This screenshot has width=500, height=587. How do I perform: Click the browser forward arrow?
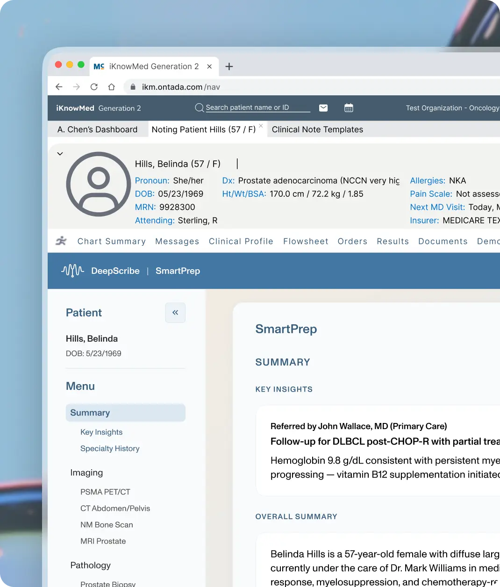pos(77,87)
